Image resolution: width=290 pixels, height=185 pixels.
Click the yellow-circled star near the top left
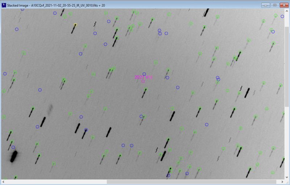[x=75, y=25]
